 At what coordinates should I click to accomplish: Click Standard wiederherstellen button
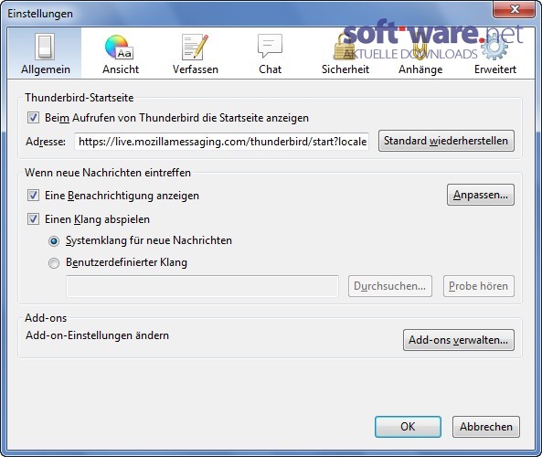coord(446,141)
